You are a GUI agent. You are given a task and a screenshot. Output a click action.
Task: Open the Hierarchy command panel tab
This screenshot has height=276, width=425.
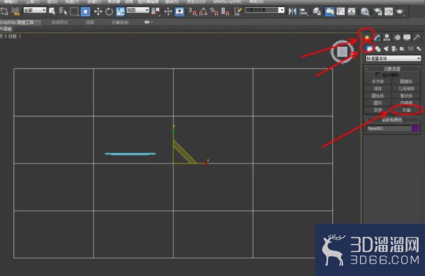(387, 37)
